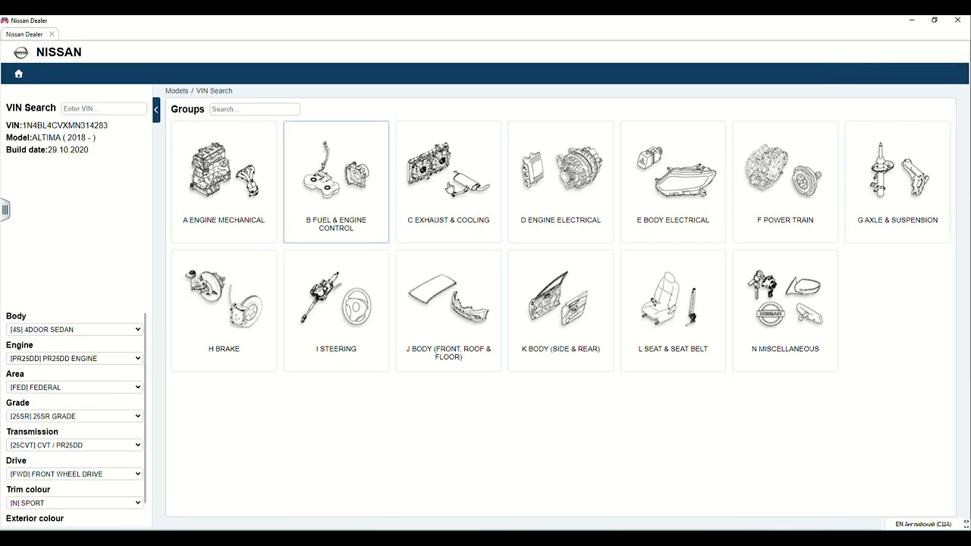Open the L Seat & Seat Belt group
Viewport: 971px width, 546px height.
673,311
